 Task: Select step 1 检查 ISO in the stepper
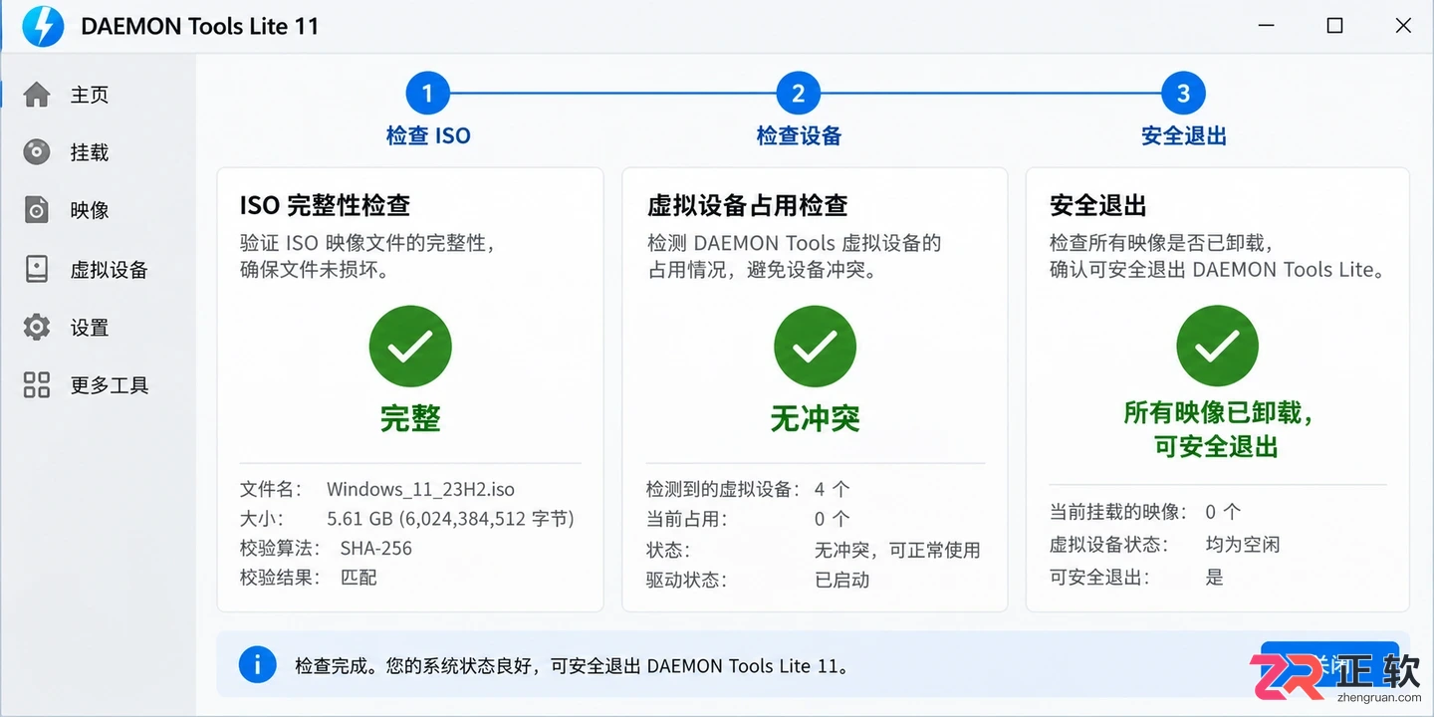coord(428,95)
